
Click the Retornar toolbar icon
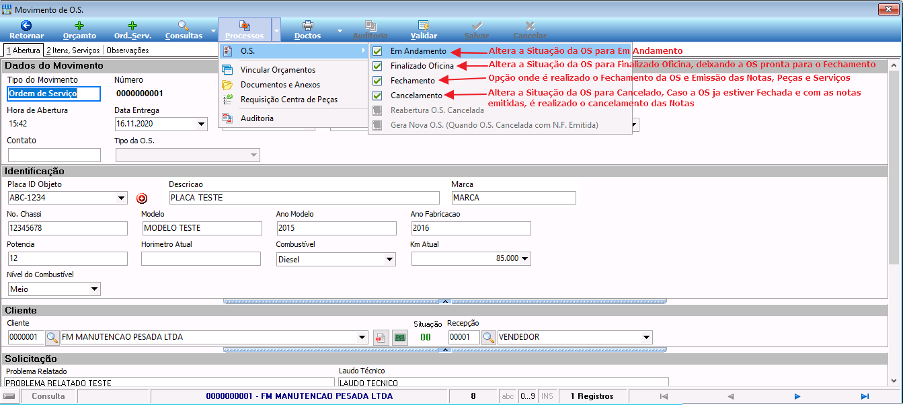[27, 30]
